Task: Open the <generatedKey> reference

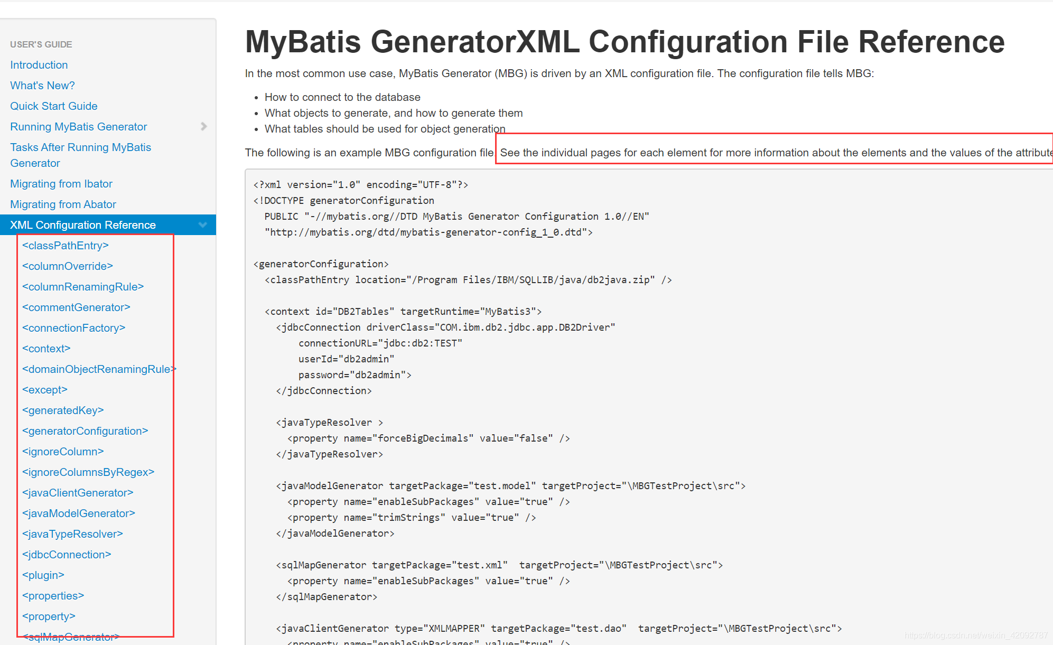Action: [x=63, y=410]
